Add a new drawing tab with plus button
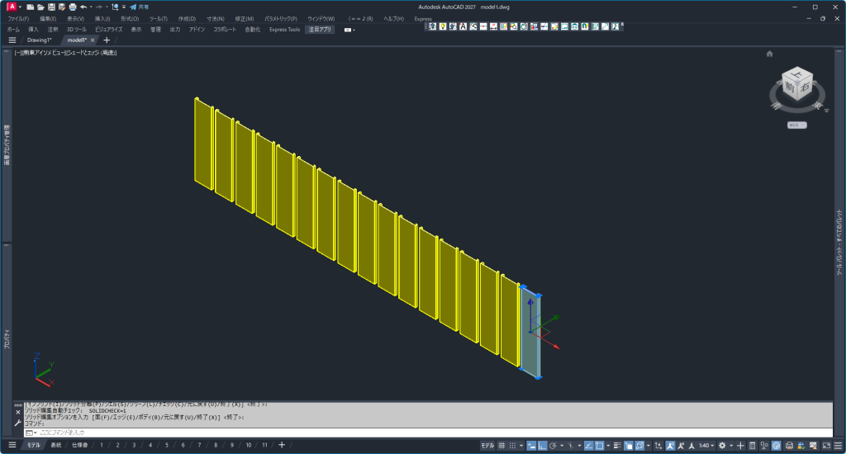The height and width of the screenshot is (454, 846). 107,40
